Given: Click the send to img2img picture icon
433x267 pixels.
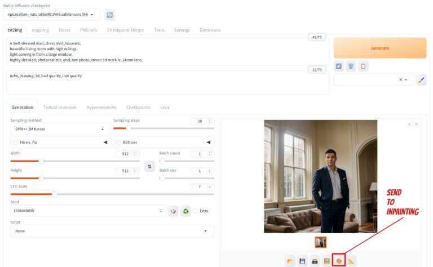Looking at the screenshot, I should coord(326,260).
